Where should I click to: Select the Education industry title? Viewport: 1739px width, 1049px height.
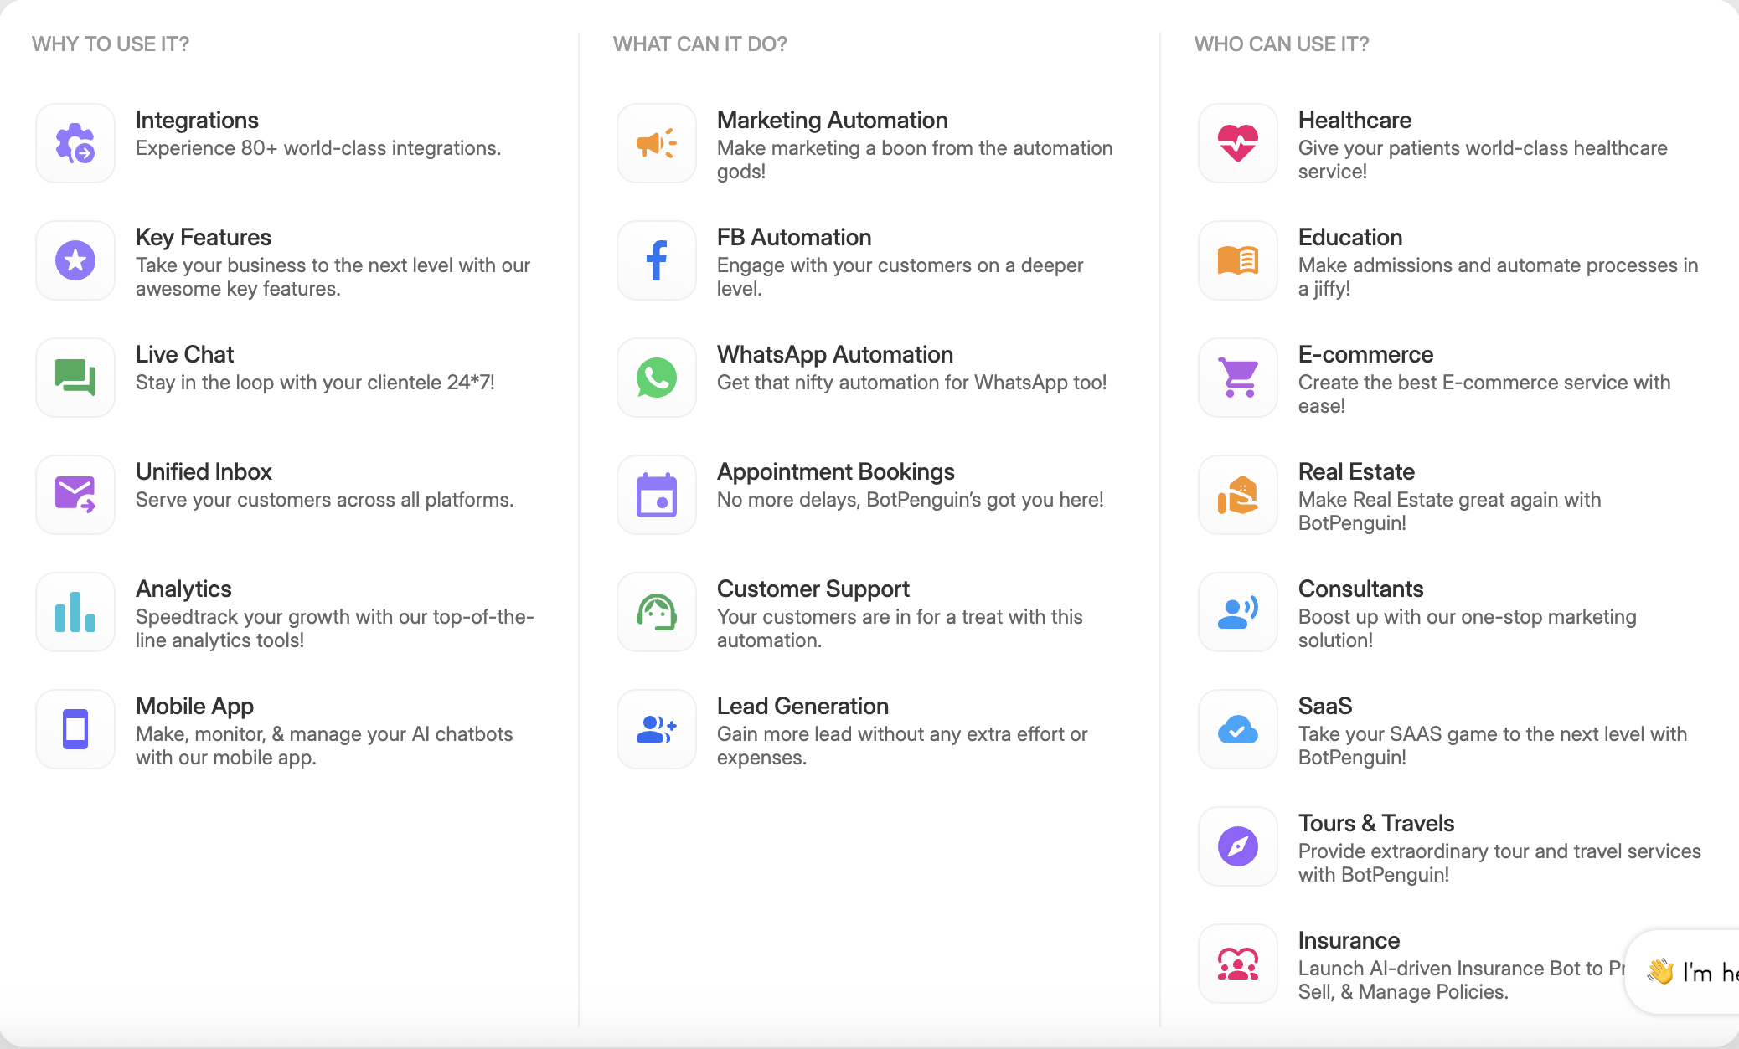click(x=1350, y=237)
